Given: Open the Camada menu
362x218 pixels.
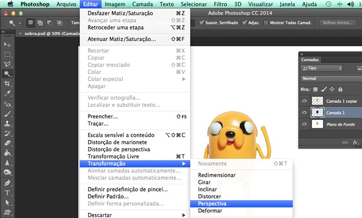Looking at the screenshot, I should 142,4.
